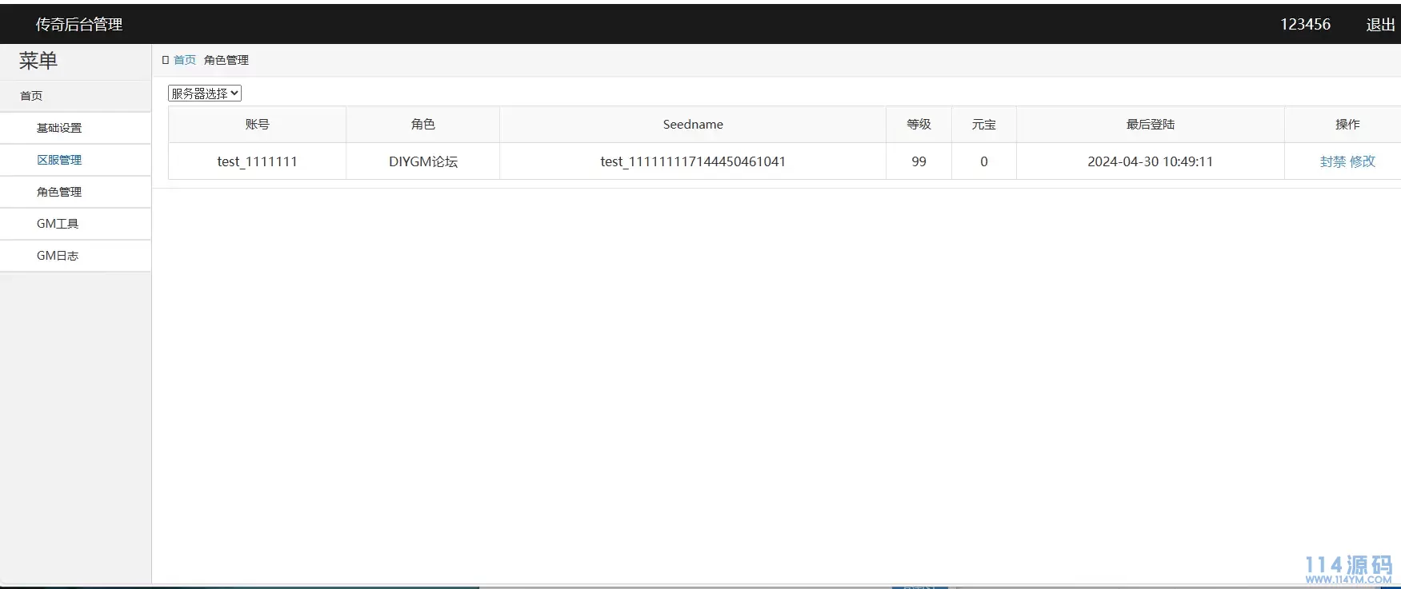This screenshot has width=1401, height=589.
Task: Click the 等级 column header
Action: [919, 125]
